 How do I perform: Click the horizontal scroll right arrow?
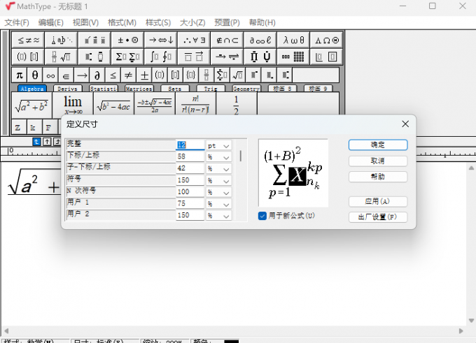tap(461, 331)
